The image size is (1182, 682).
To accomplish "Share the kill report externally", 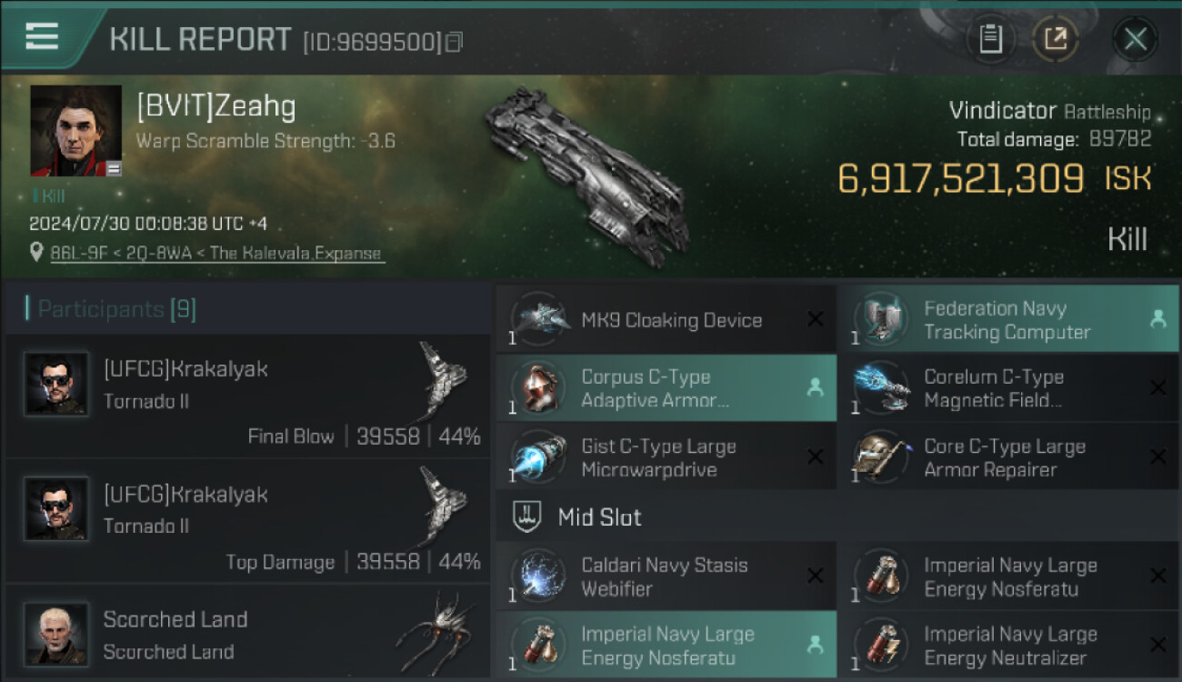I will (1056, 39).
